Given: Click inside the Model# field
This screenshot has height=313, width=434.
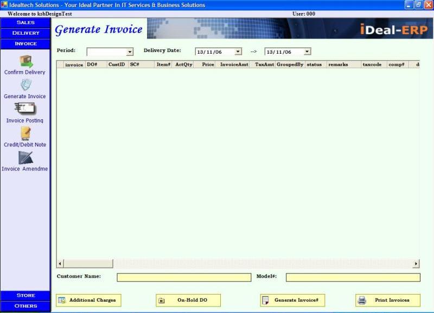Looking at the screenshot, I should 352,277.
